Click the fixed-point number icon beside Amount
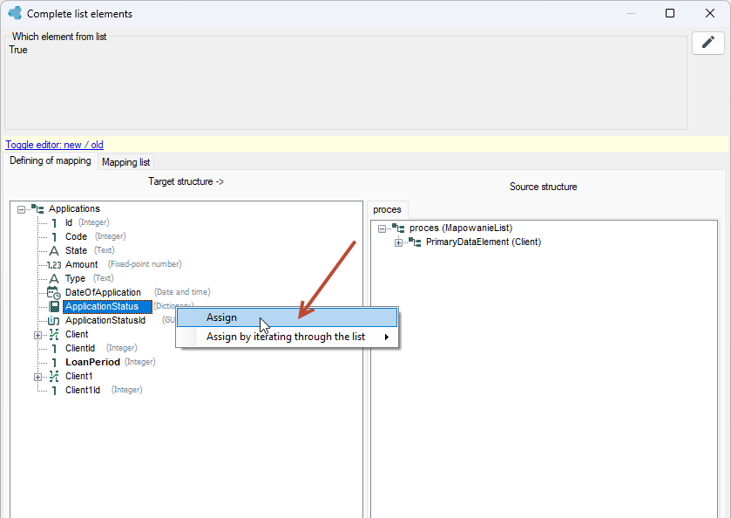This screenshot has width=731, height=518. pyautogui.click(x=54, y=264)
